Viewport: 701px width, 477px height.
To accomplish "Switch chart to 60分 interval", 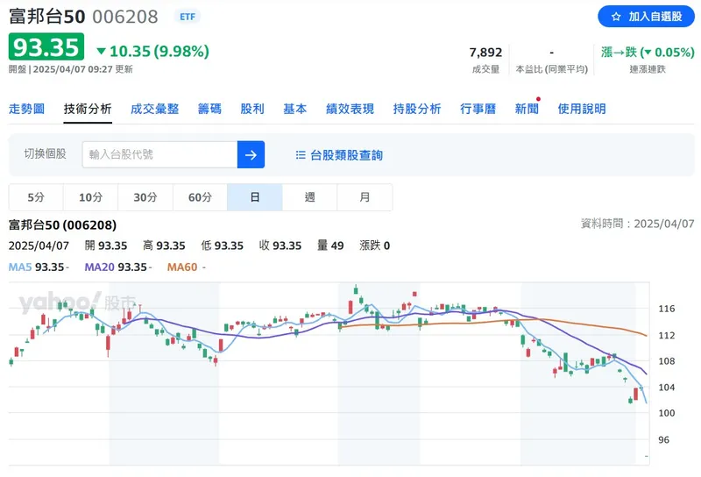I will point(200,197).
